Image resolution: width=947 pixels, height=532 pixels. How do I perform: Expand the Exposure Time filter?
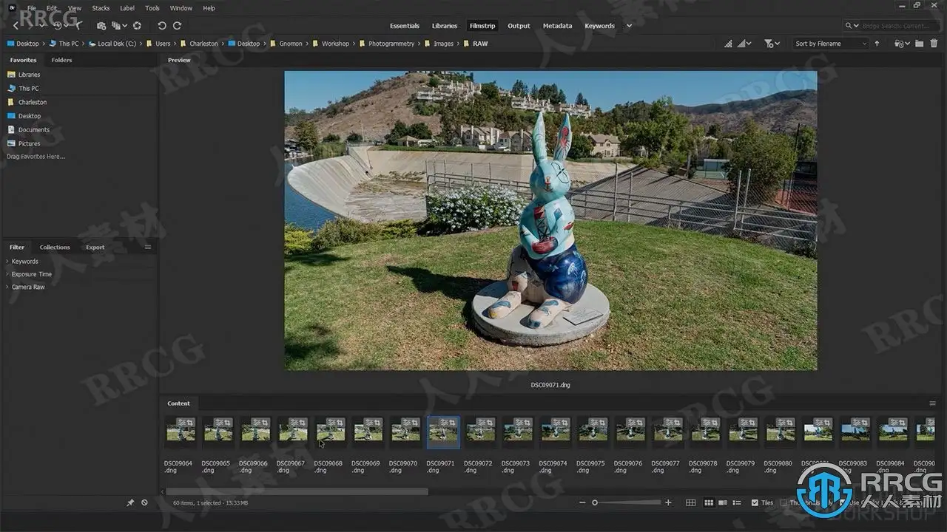click(x=31, y=274)
